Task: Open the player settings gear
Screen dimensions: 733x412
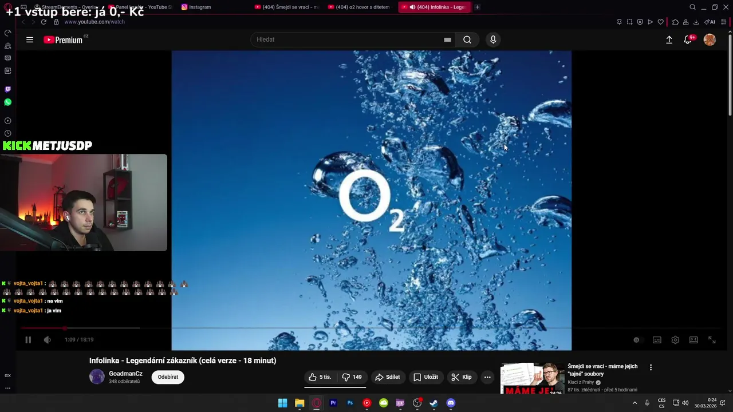Action: [x=675, y=340]
